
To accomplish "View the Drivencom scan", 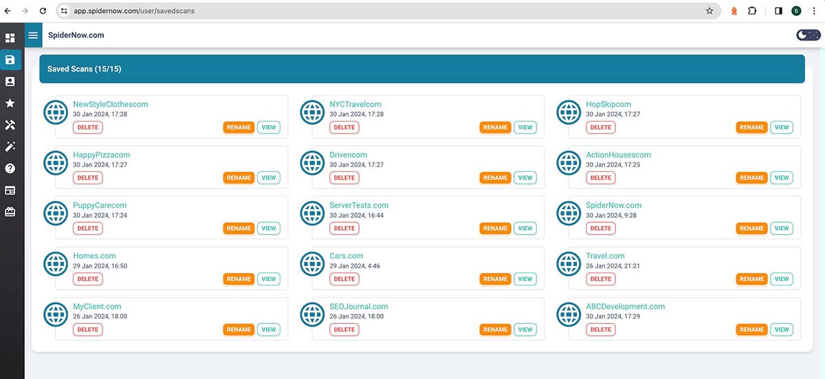I will [x=525, y=177].
